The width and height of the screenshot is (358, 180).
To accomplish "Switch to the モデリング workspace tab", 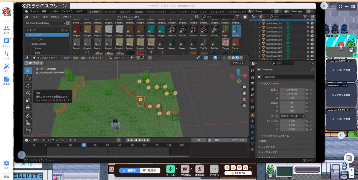I will (x=110, y=12).
